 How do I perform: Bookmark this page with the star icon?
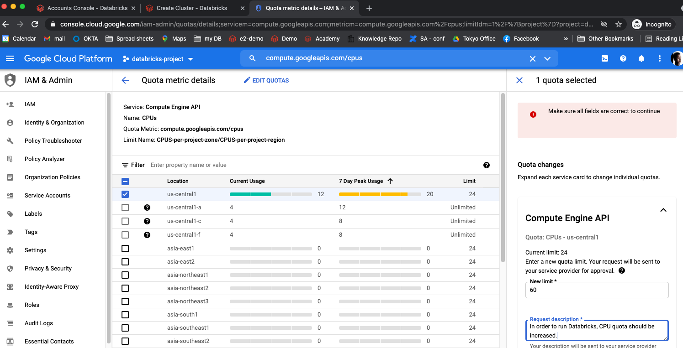click(618, 24)
